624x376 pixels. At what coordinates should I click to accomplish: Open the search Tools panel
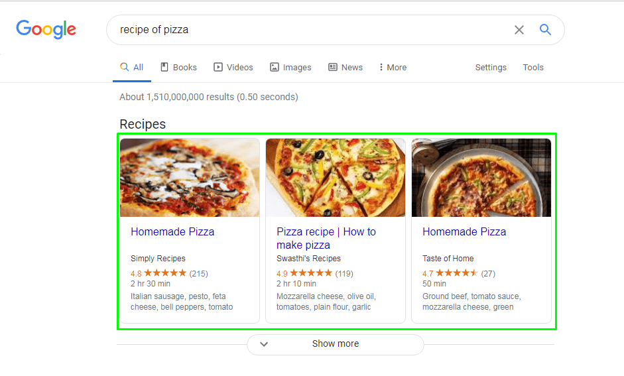point(532,67)
